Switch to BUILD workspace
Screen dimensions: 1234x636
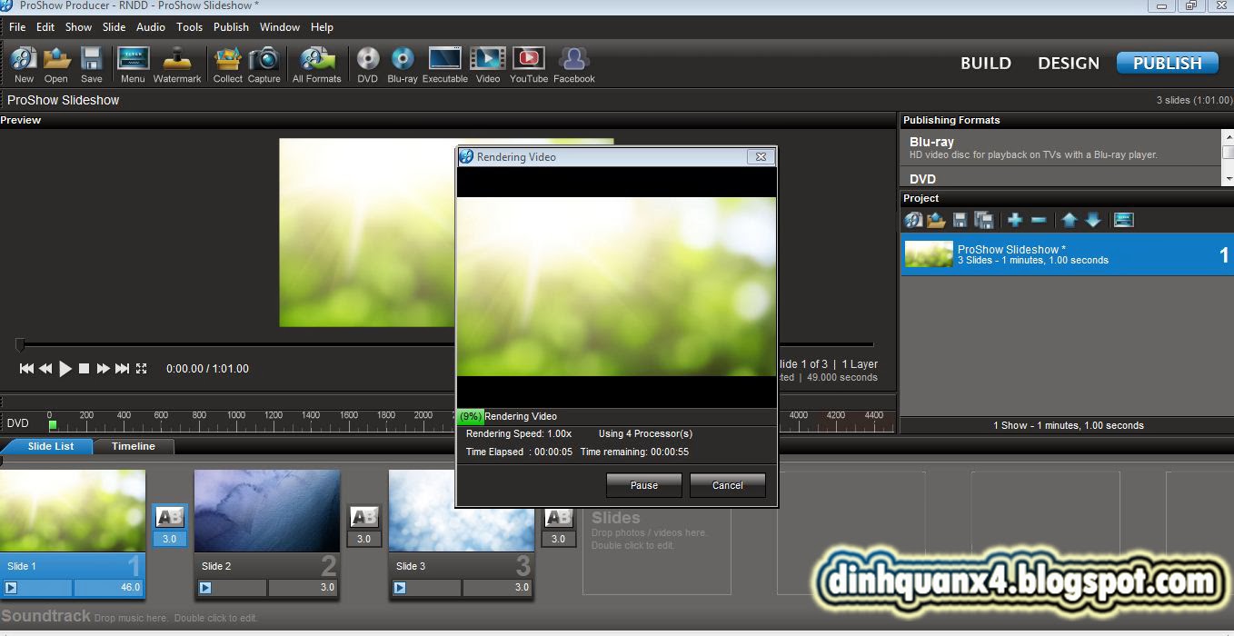pyautogui.click(x=986, y=63)
